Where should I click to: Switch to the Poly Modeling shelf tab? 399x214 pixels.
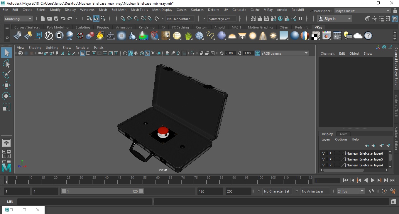[58, 27]
